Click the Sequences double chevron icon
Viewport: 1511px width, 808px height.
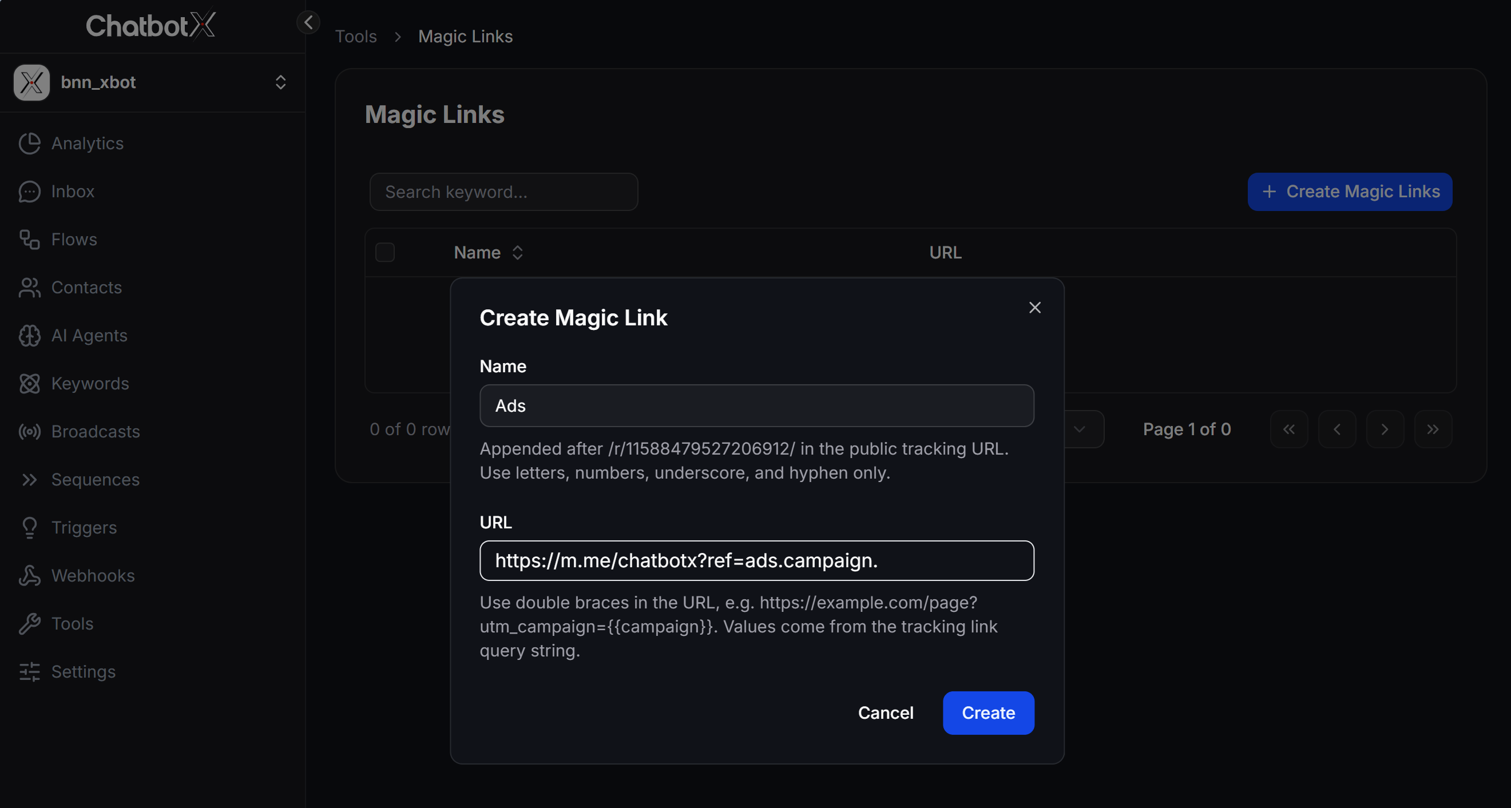[x=29, y=480]
